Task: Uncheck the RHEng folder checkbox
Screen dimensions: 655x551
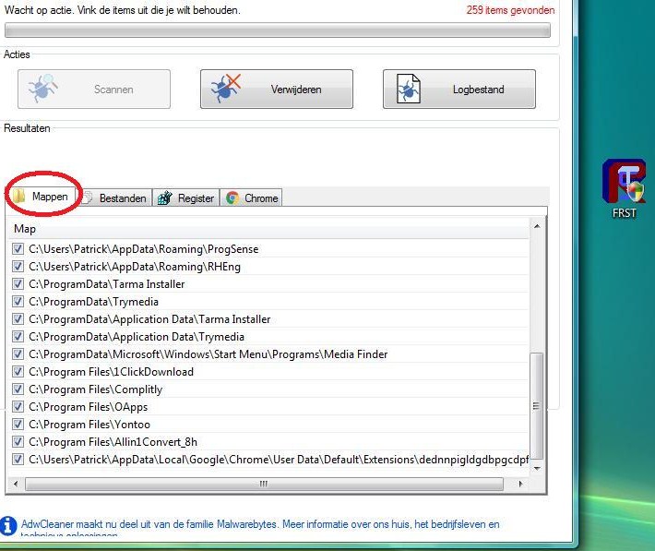Action: (x=18, y=267)
